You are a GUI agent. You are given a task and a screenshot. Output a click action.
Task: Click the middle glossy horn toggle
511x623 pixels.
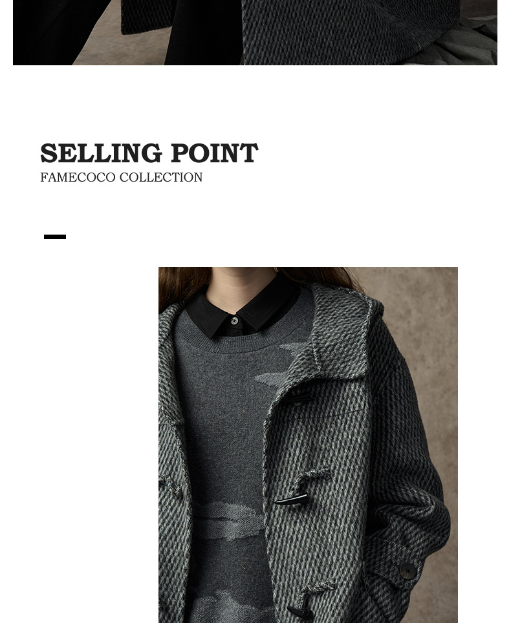pos(292,500)
